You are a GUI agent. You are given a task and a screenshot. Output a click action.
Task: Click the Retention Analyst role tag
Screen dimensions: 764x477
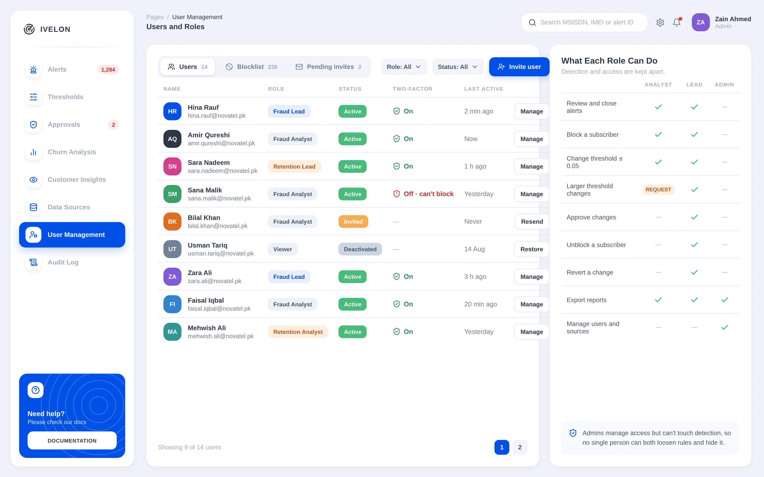298,332
